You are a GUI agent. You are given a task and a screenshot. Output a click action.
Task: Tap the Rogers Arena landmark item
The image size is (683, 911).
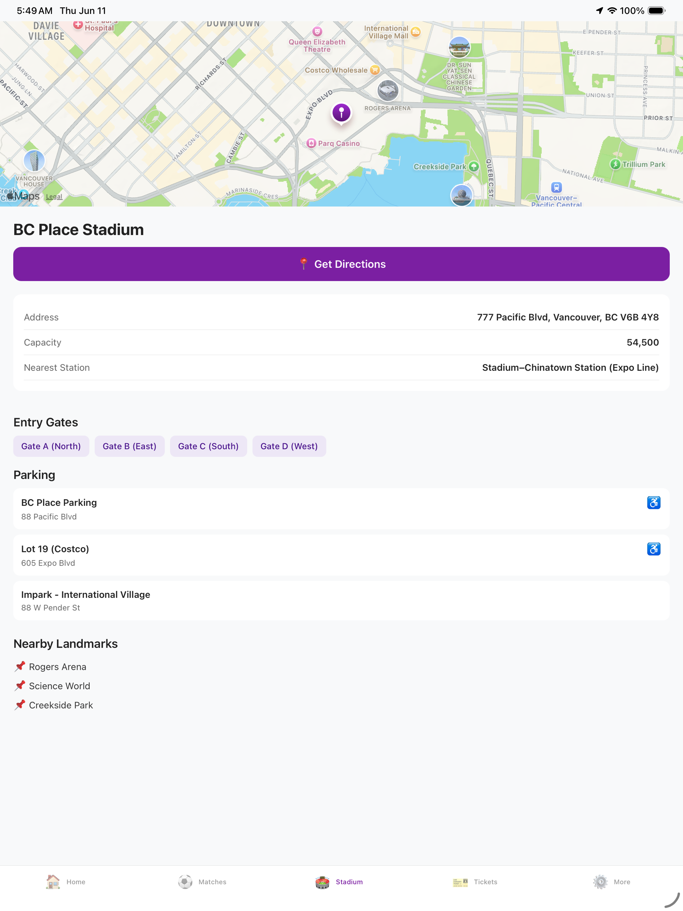(50, 667)
